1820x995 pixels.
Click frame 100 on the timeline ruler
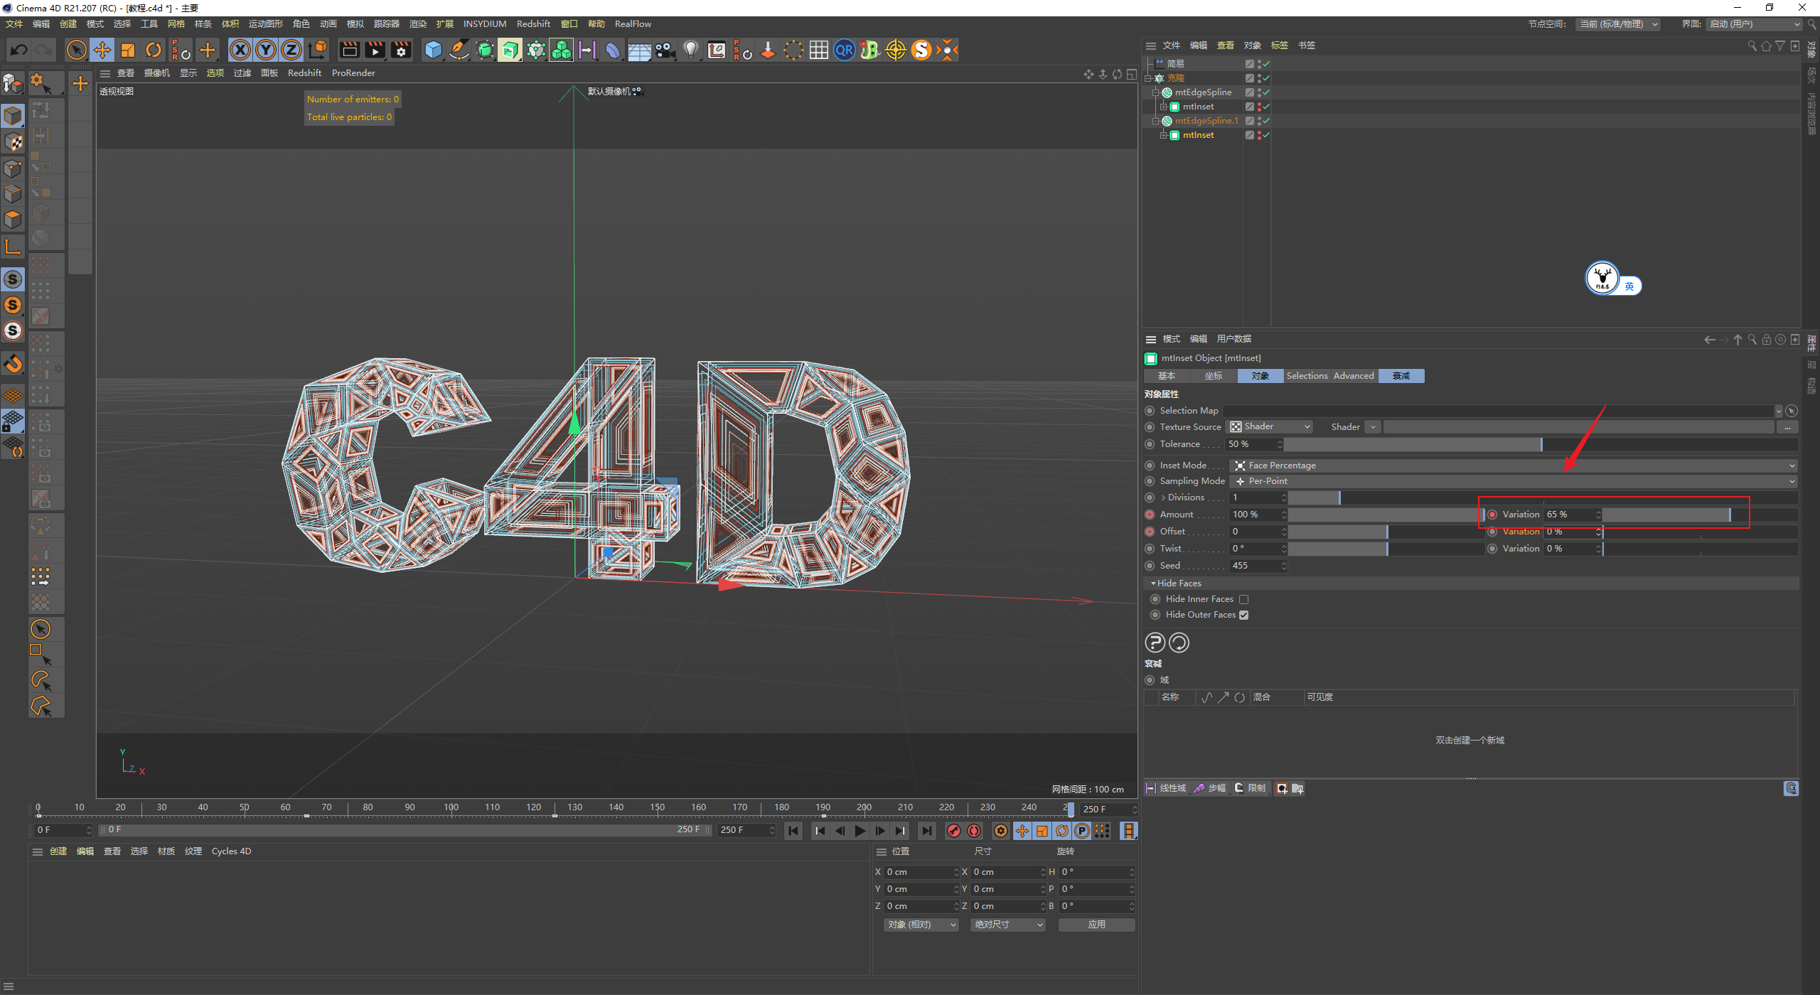click(451, 808)
